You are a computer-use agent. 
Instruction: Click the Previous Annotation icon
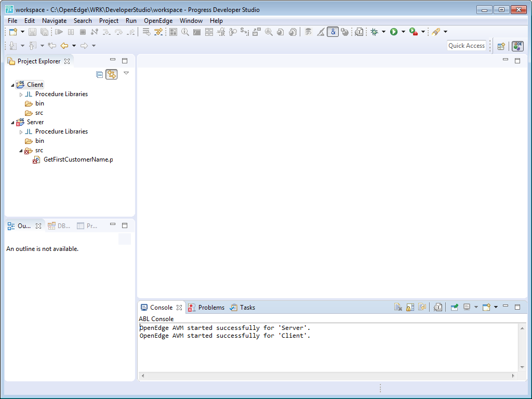[33, 46]
